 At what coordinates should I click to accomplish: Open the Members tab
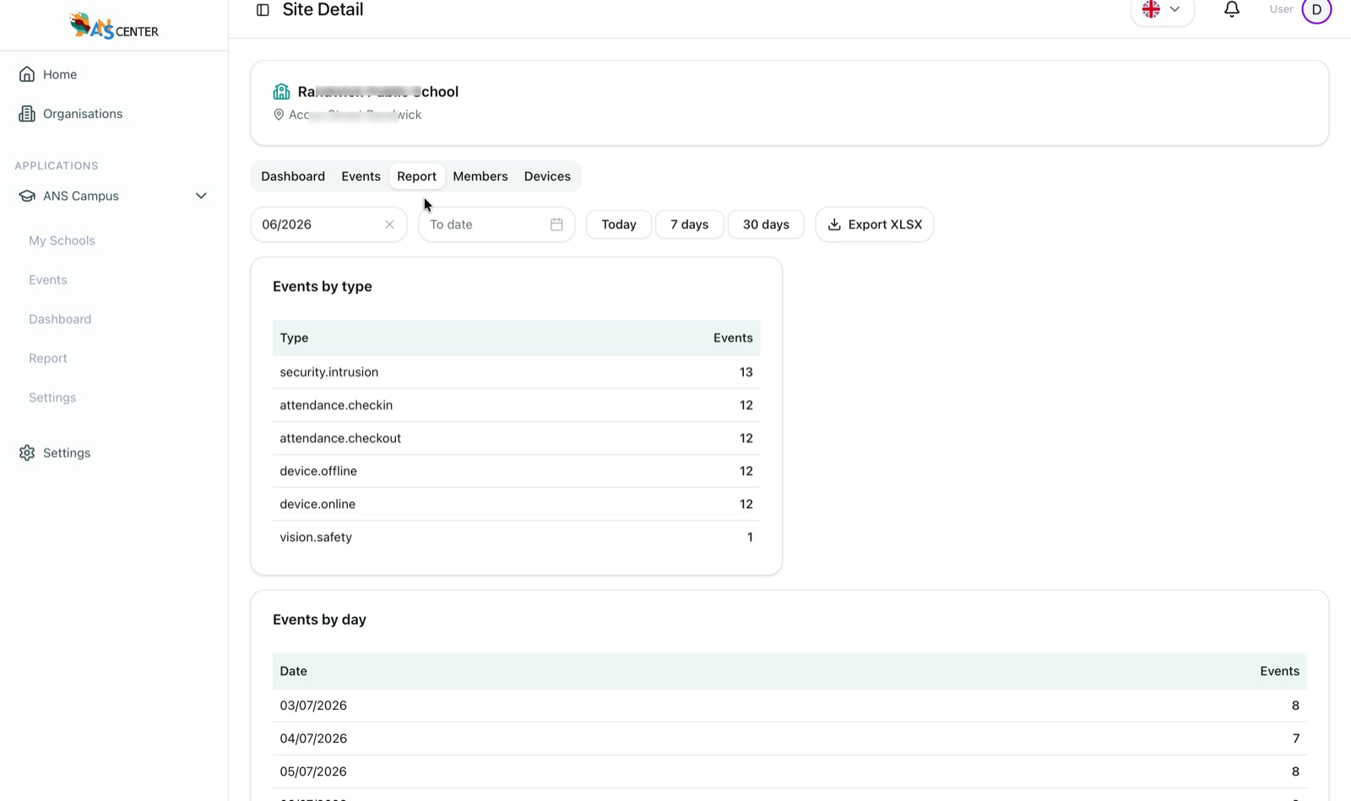[480, 176]
